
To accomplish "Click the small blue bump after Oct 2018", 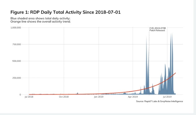I will (x=78, y=93).
